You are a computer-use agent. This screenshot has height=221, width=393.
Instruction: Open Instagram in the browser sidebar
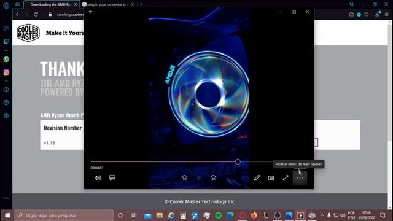(x=6, y=72)
